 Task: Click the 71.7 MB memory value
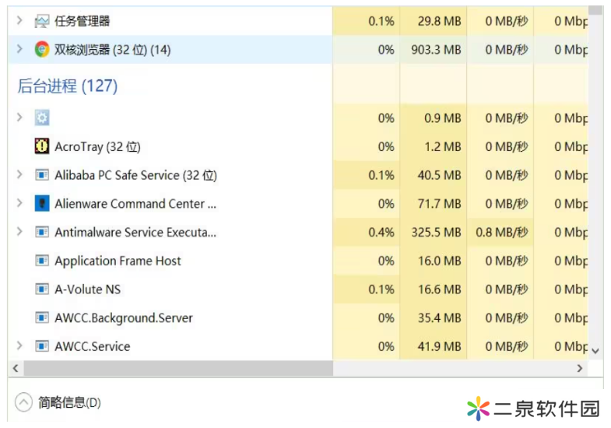pos(439,204)
